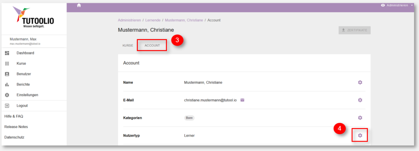The image size is (419, 151).
Task: Click the Administrieren breadcrumb link
Action: pos(129,20)
